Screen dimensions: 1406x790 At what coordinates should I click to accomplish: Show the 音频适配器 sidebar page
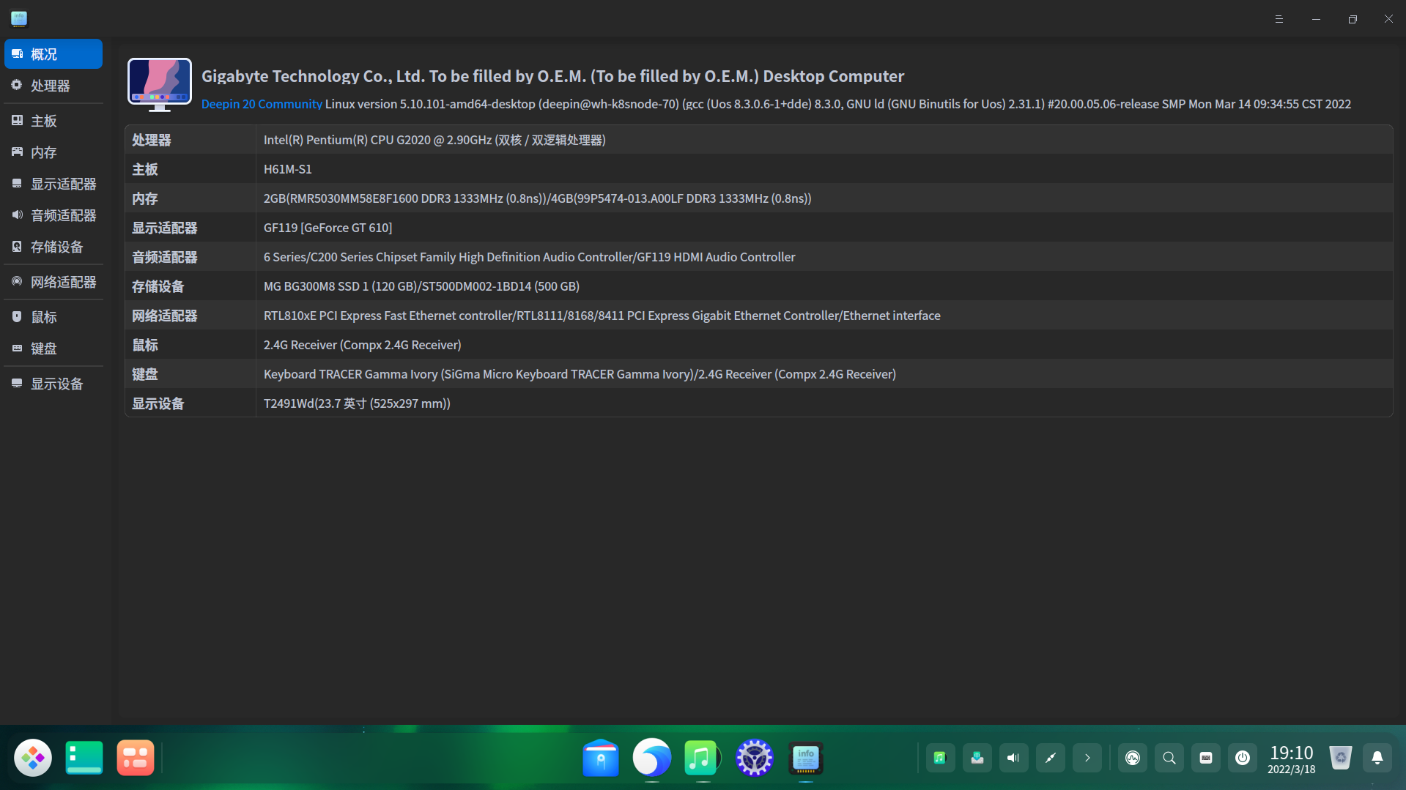point(53,215)
